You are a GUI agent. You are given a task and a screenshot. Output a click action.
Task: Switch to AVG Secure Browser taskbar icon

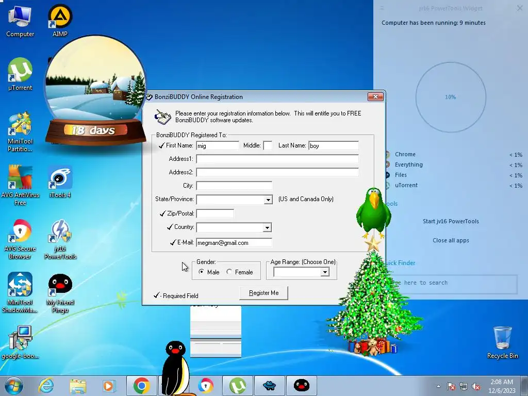205,386
